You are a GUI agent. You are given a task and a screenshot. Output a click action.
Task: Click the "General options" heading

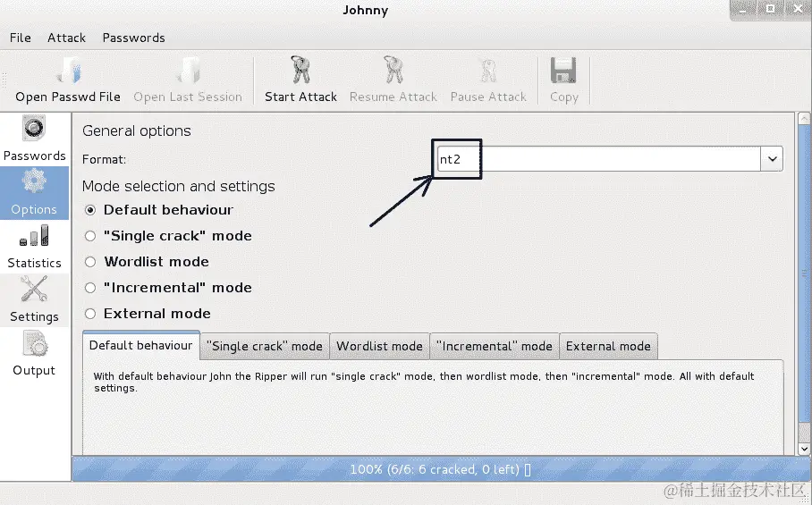click(x=137, y=130)
